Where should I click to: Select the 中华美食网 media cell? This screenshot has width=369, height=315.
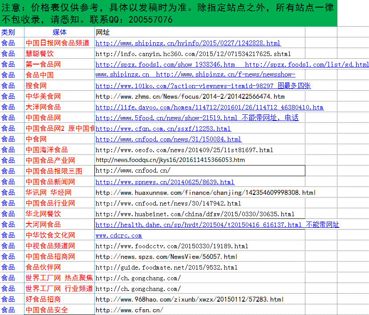[x=59, y=97]
